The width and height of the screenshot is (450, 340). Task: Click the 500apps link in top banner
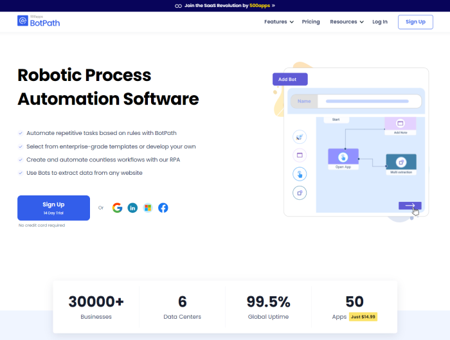tap(258, 5)
